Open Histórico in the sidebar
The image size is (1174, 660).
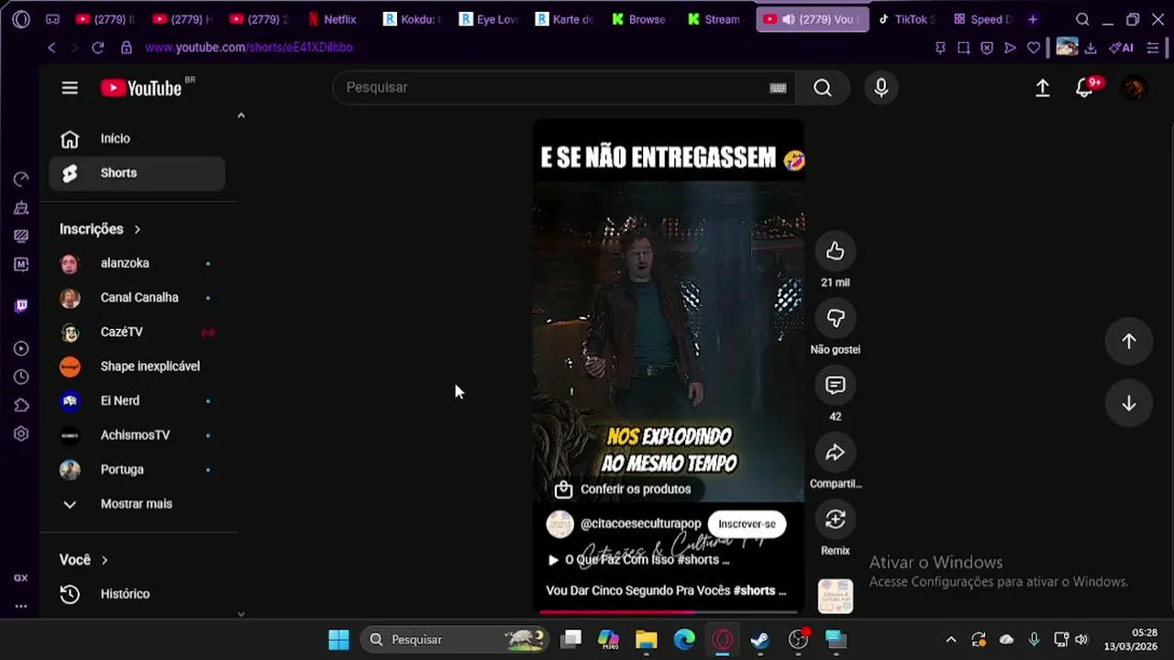click(137, 594)
